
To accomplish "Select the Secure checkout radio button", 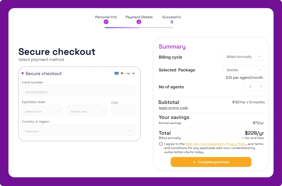I will coord(23,73).
